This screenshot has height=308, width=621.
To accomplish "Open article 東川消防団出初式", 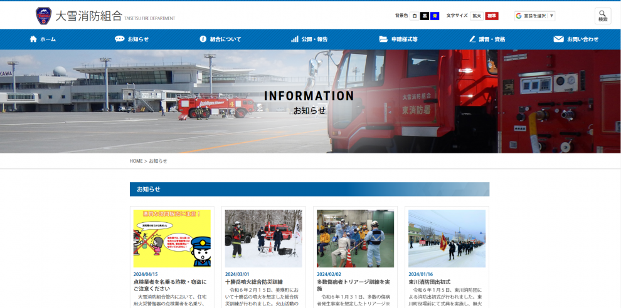I will (x=429, y=282).
